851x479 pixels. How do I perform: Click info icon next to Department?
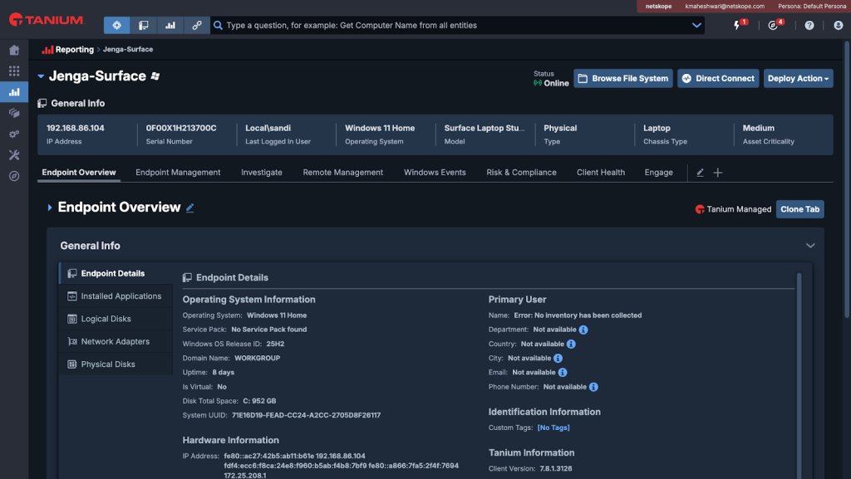click(x=583, y=330)
